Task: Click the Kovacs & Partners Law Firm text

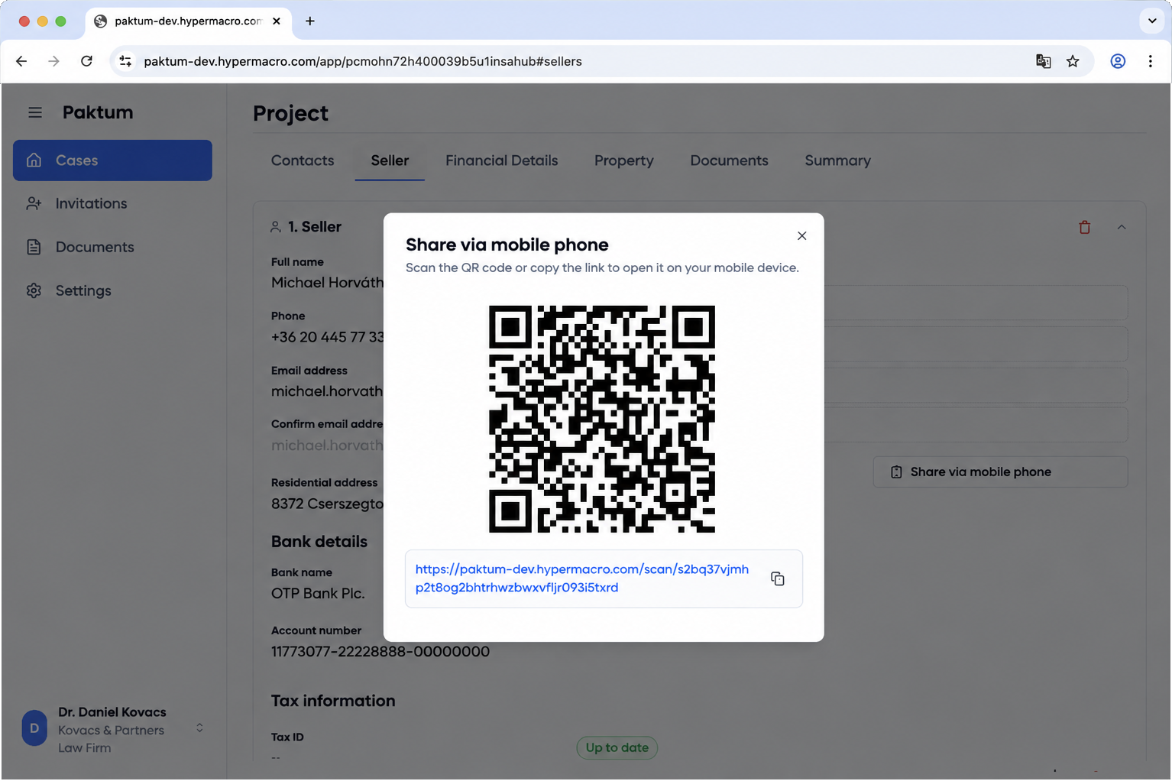Action: click(111, 739)
